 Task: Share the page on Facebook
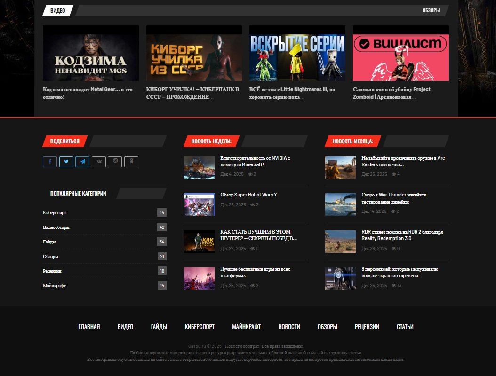50,162
